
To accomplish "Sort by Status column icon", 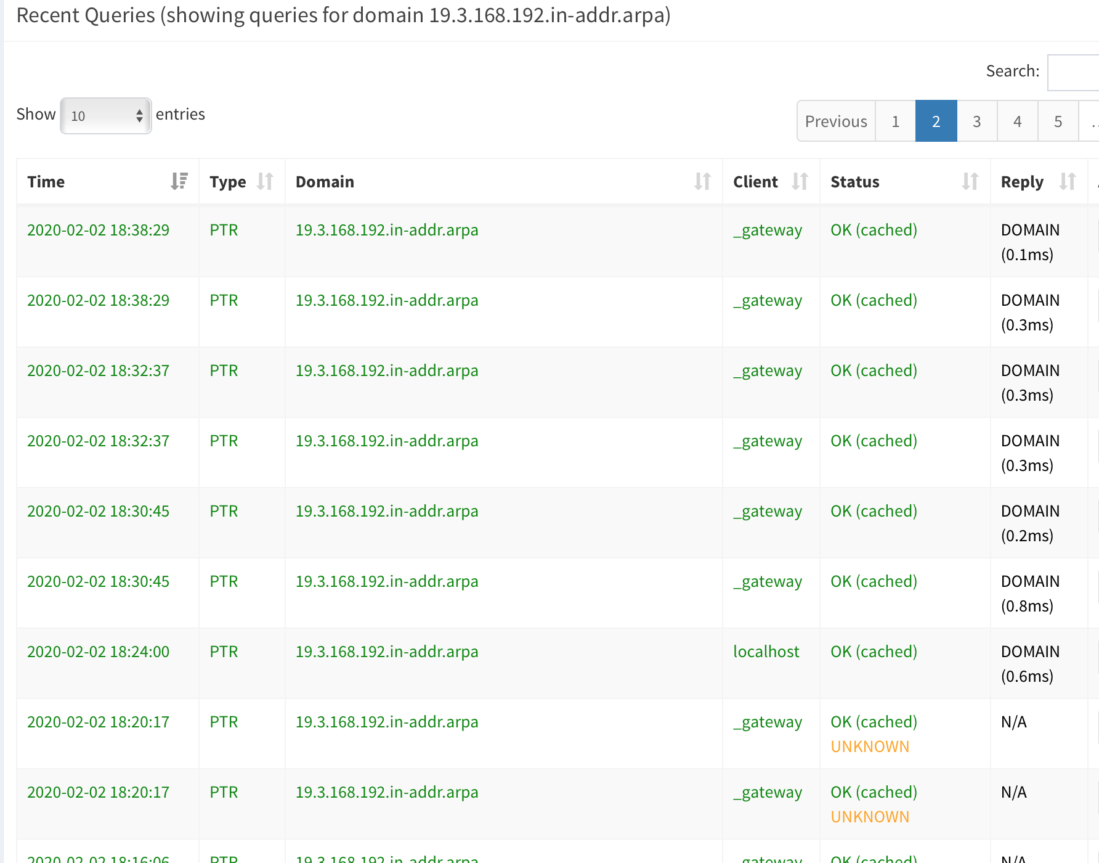I will (970, 181).
